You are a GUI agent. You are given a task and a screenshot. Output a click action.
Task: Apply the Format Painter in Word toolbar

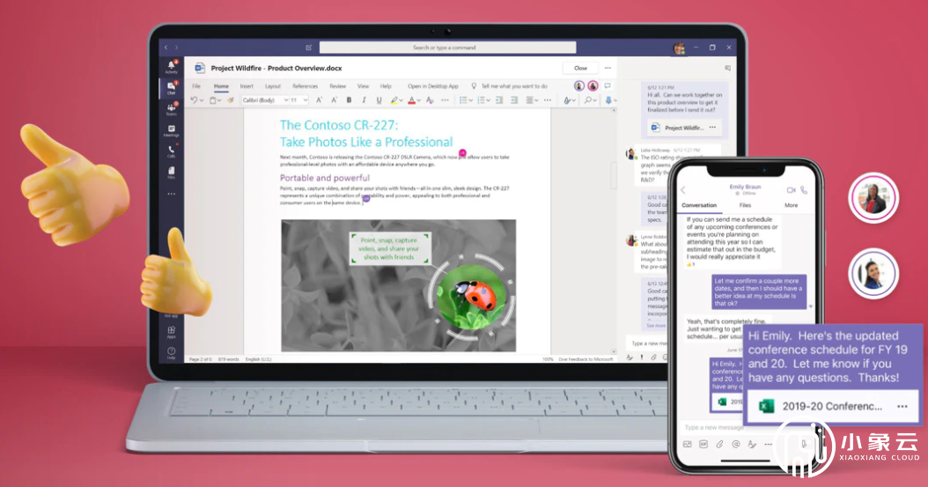tap(231, 100)
